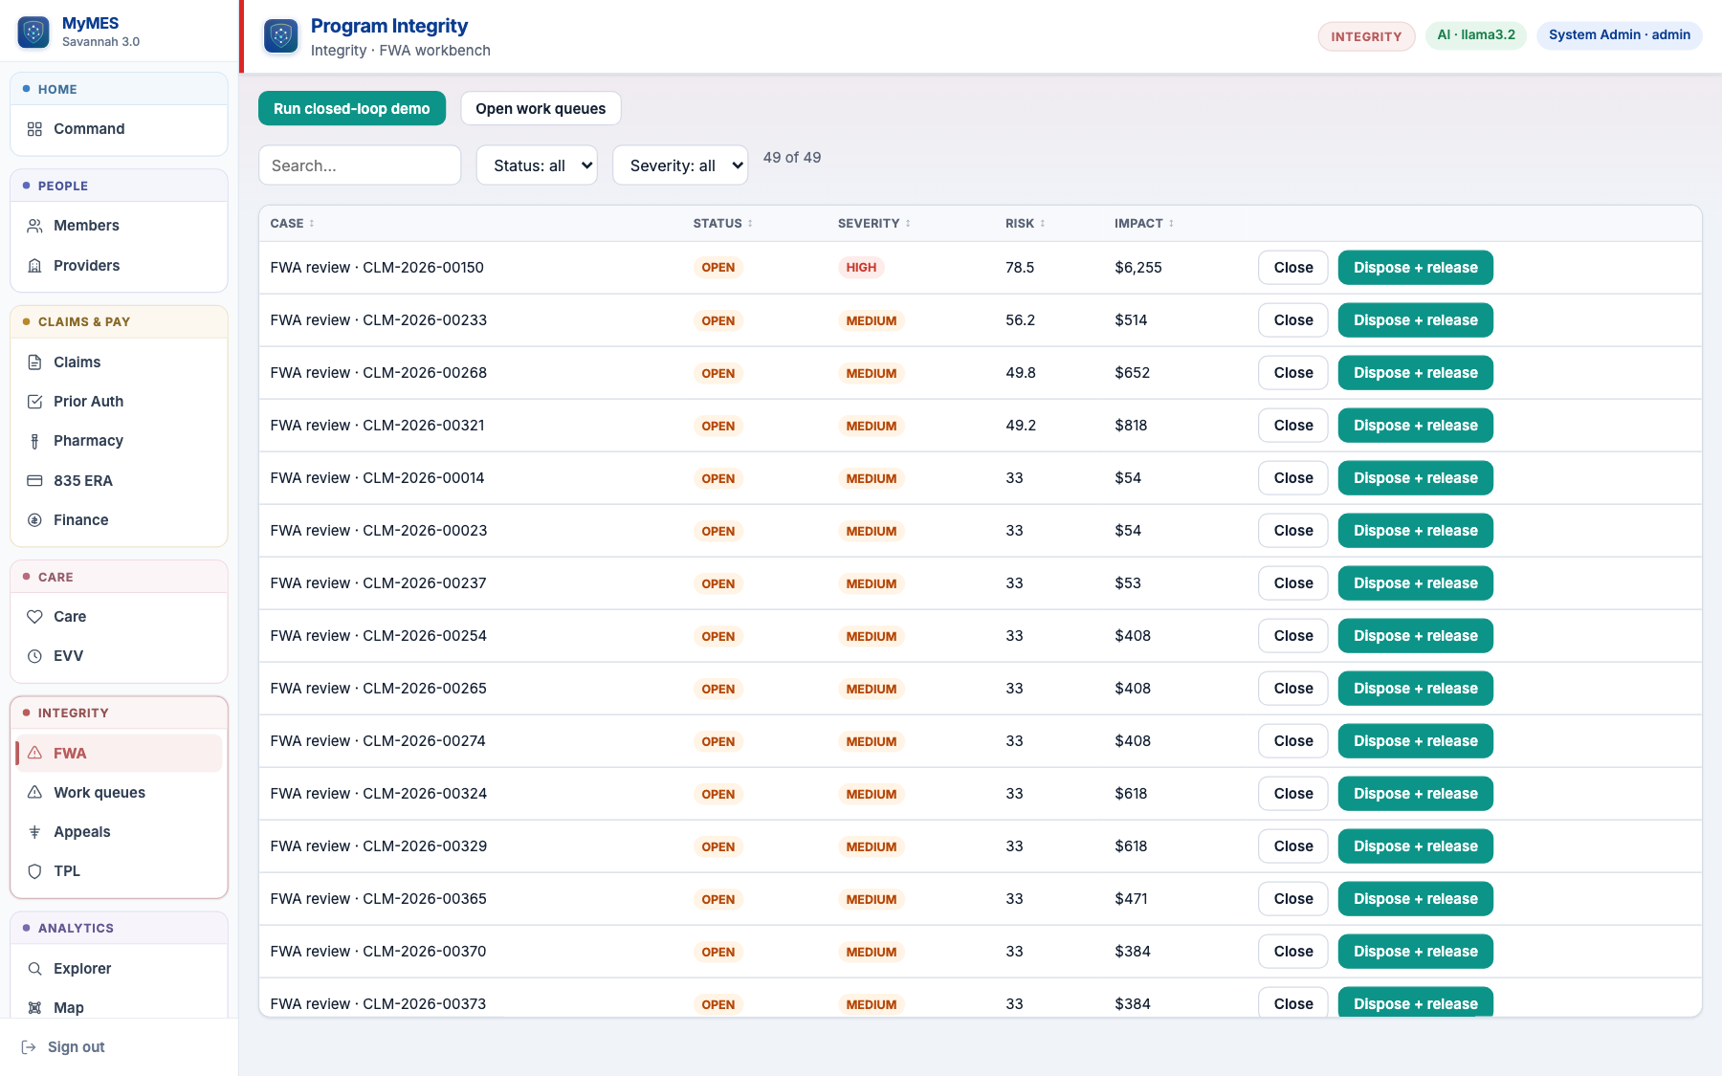This screenshot has height=1076, width=1722.
Task: Click the MyMES shield logo icon
Action: click(33, 33)
